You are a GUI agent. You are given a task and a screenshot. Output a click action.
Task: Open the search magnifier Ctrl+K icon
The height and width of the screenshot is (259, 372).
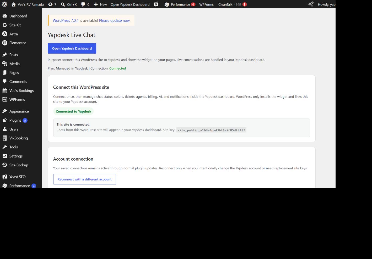pyautogui.click(x=63, y=4)
